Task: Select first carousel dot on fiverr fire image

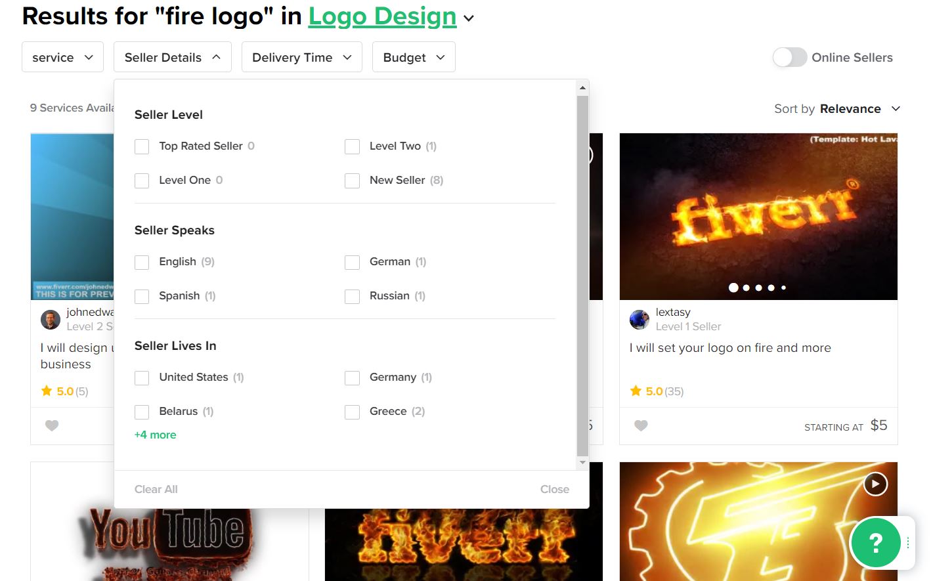Action: 733,288
